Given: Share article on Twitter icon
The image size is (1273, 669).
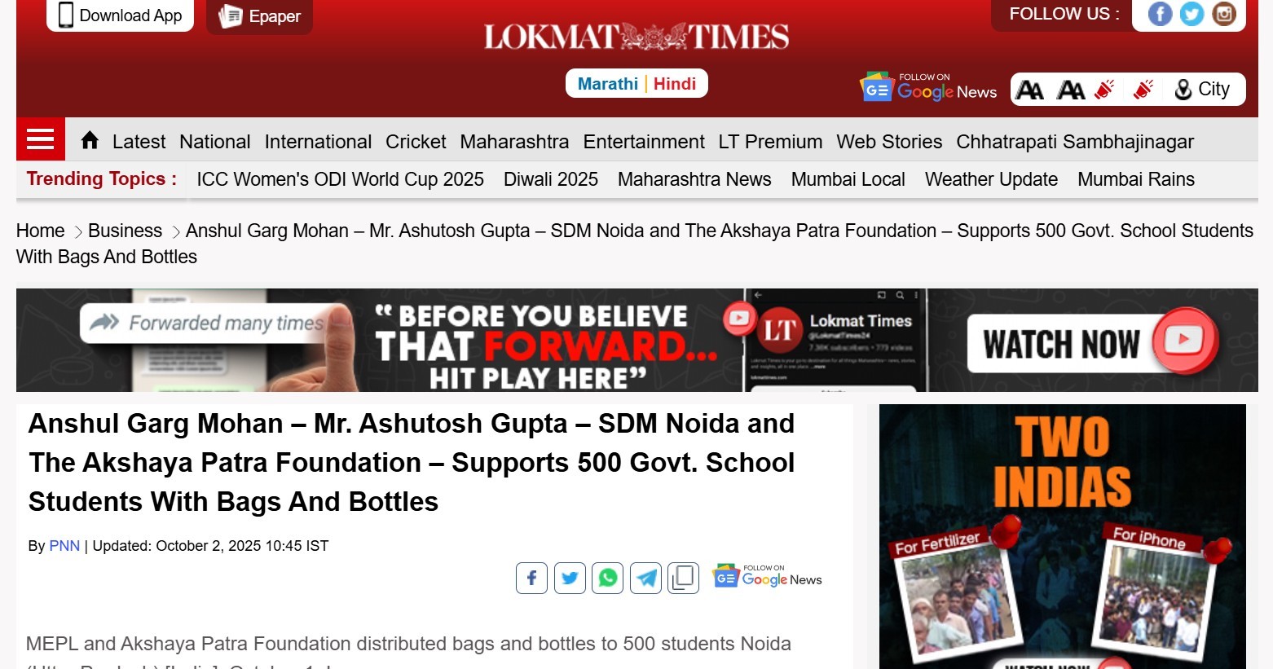Looking at the screenshot, I should click(570, 579).
